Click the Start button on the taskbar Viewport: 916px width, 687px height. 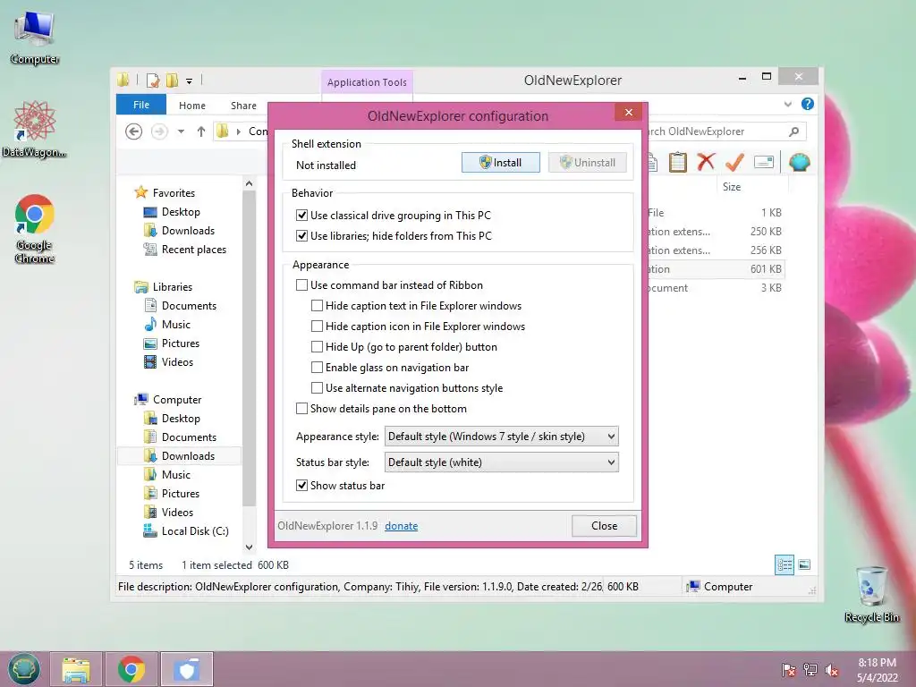(x=23, y=669)
